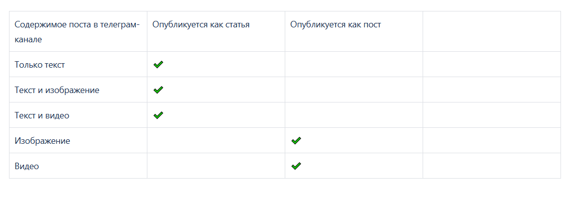
Task: Click the Текст и изображение row label
Action: point(57,90)
